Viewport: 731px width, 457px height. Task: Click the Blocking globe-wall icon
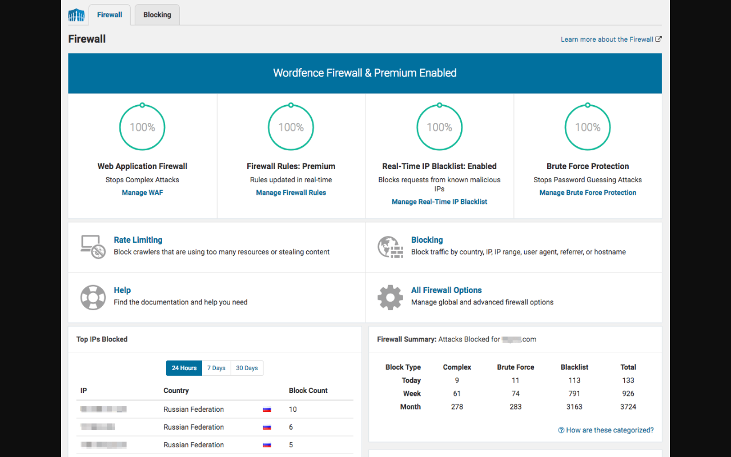click(391, 247)
